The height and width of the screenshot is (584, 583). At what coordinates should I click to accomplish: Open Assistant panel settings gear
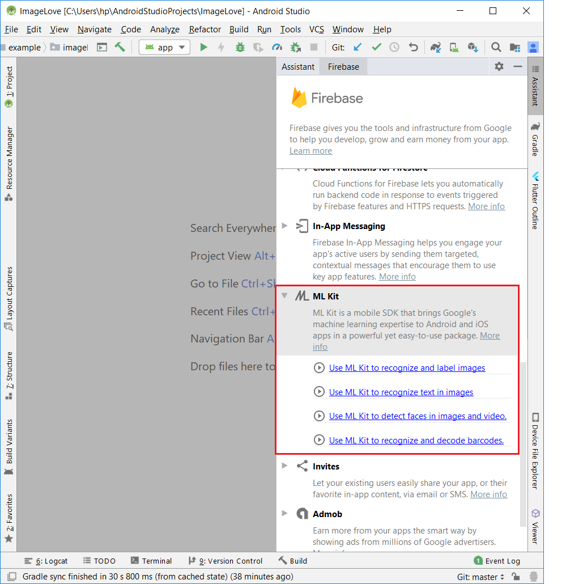499,66
